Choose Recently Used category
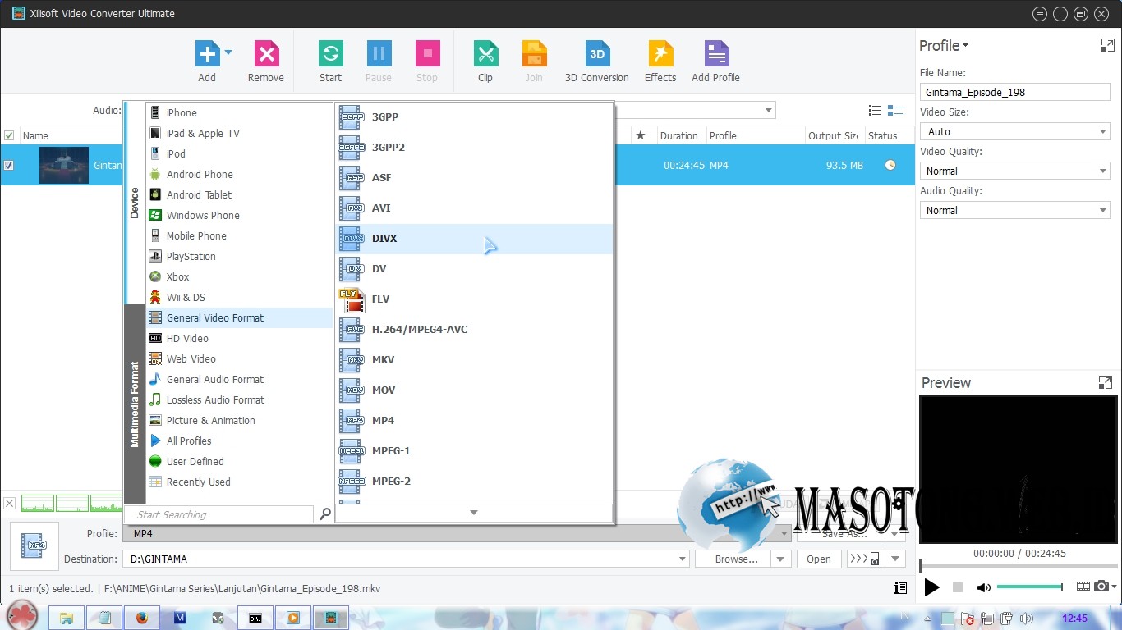1122x630 pixels. coord(239,482)
